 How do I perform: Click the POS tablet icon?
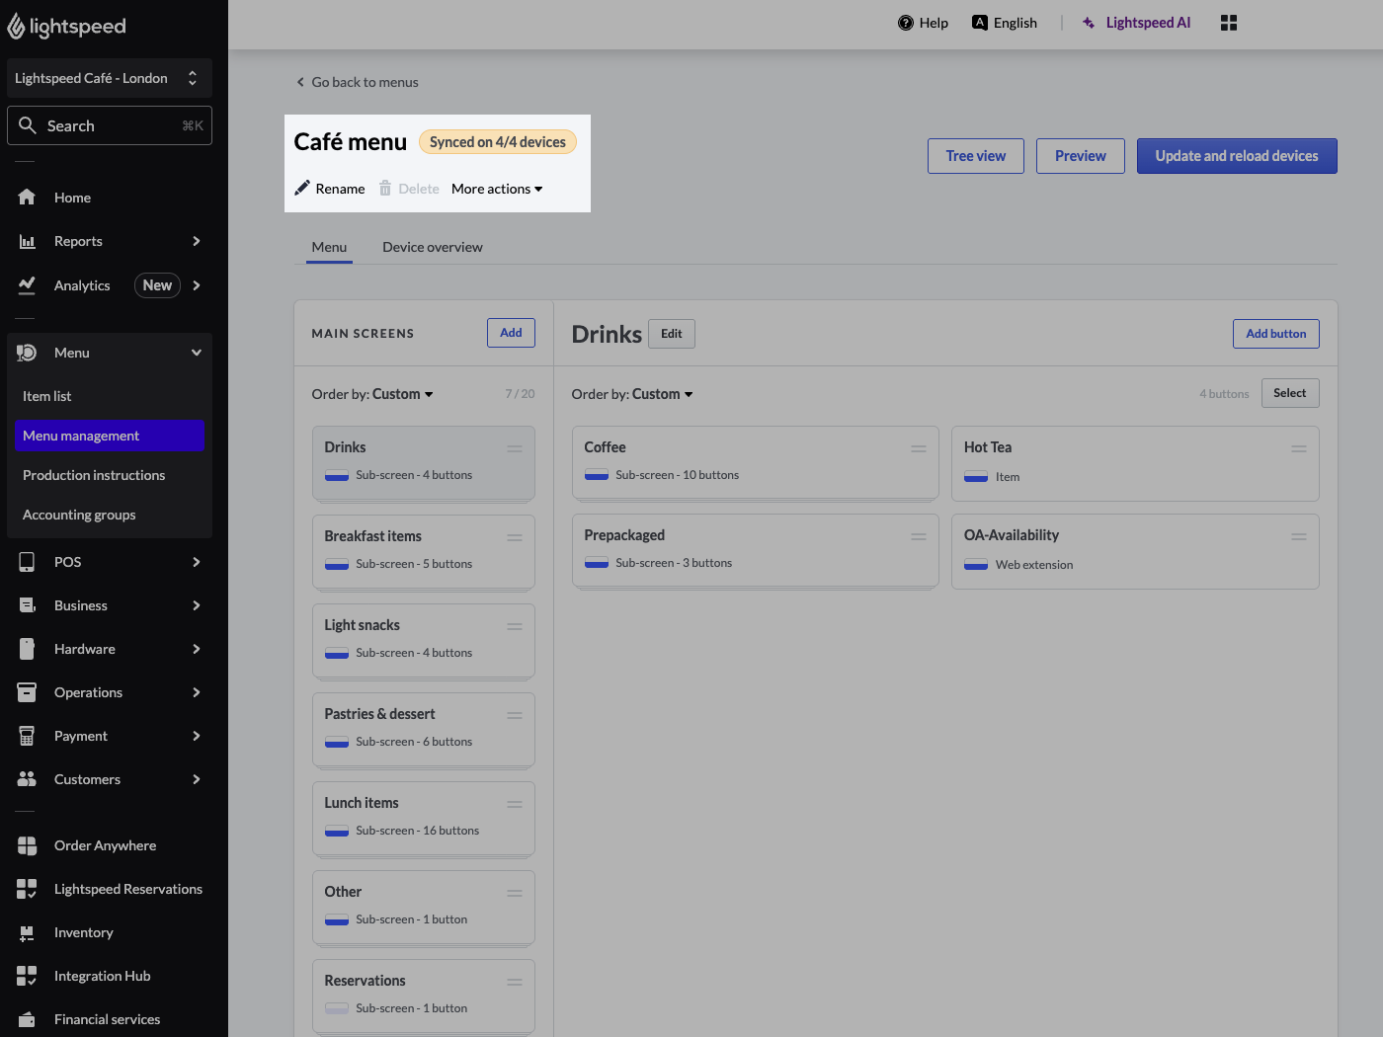27,562
